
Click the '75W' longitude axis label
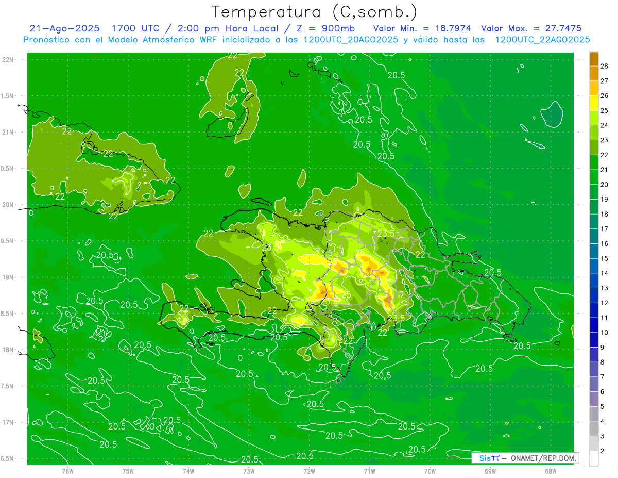(128, 471)
